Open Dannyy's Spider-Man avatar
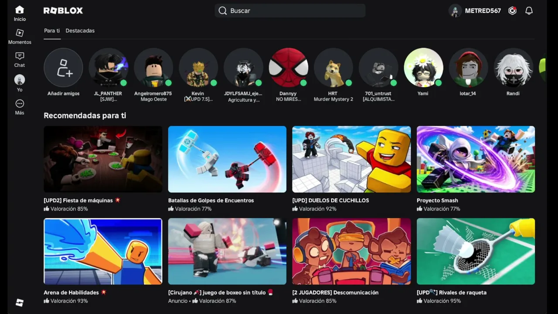This screenshot has height=314, width=558. tap(288, 68)
